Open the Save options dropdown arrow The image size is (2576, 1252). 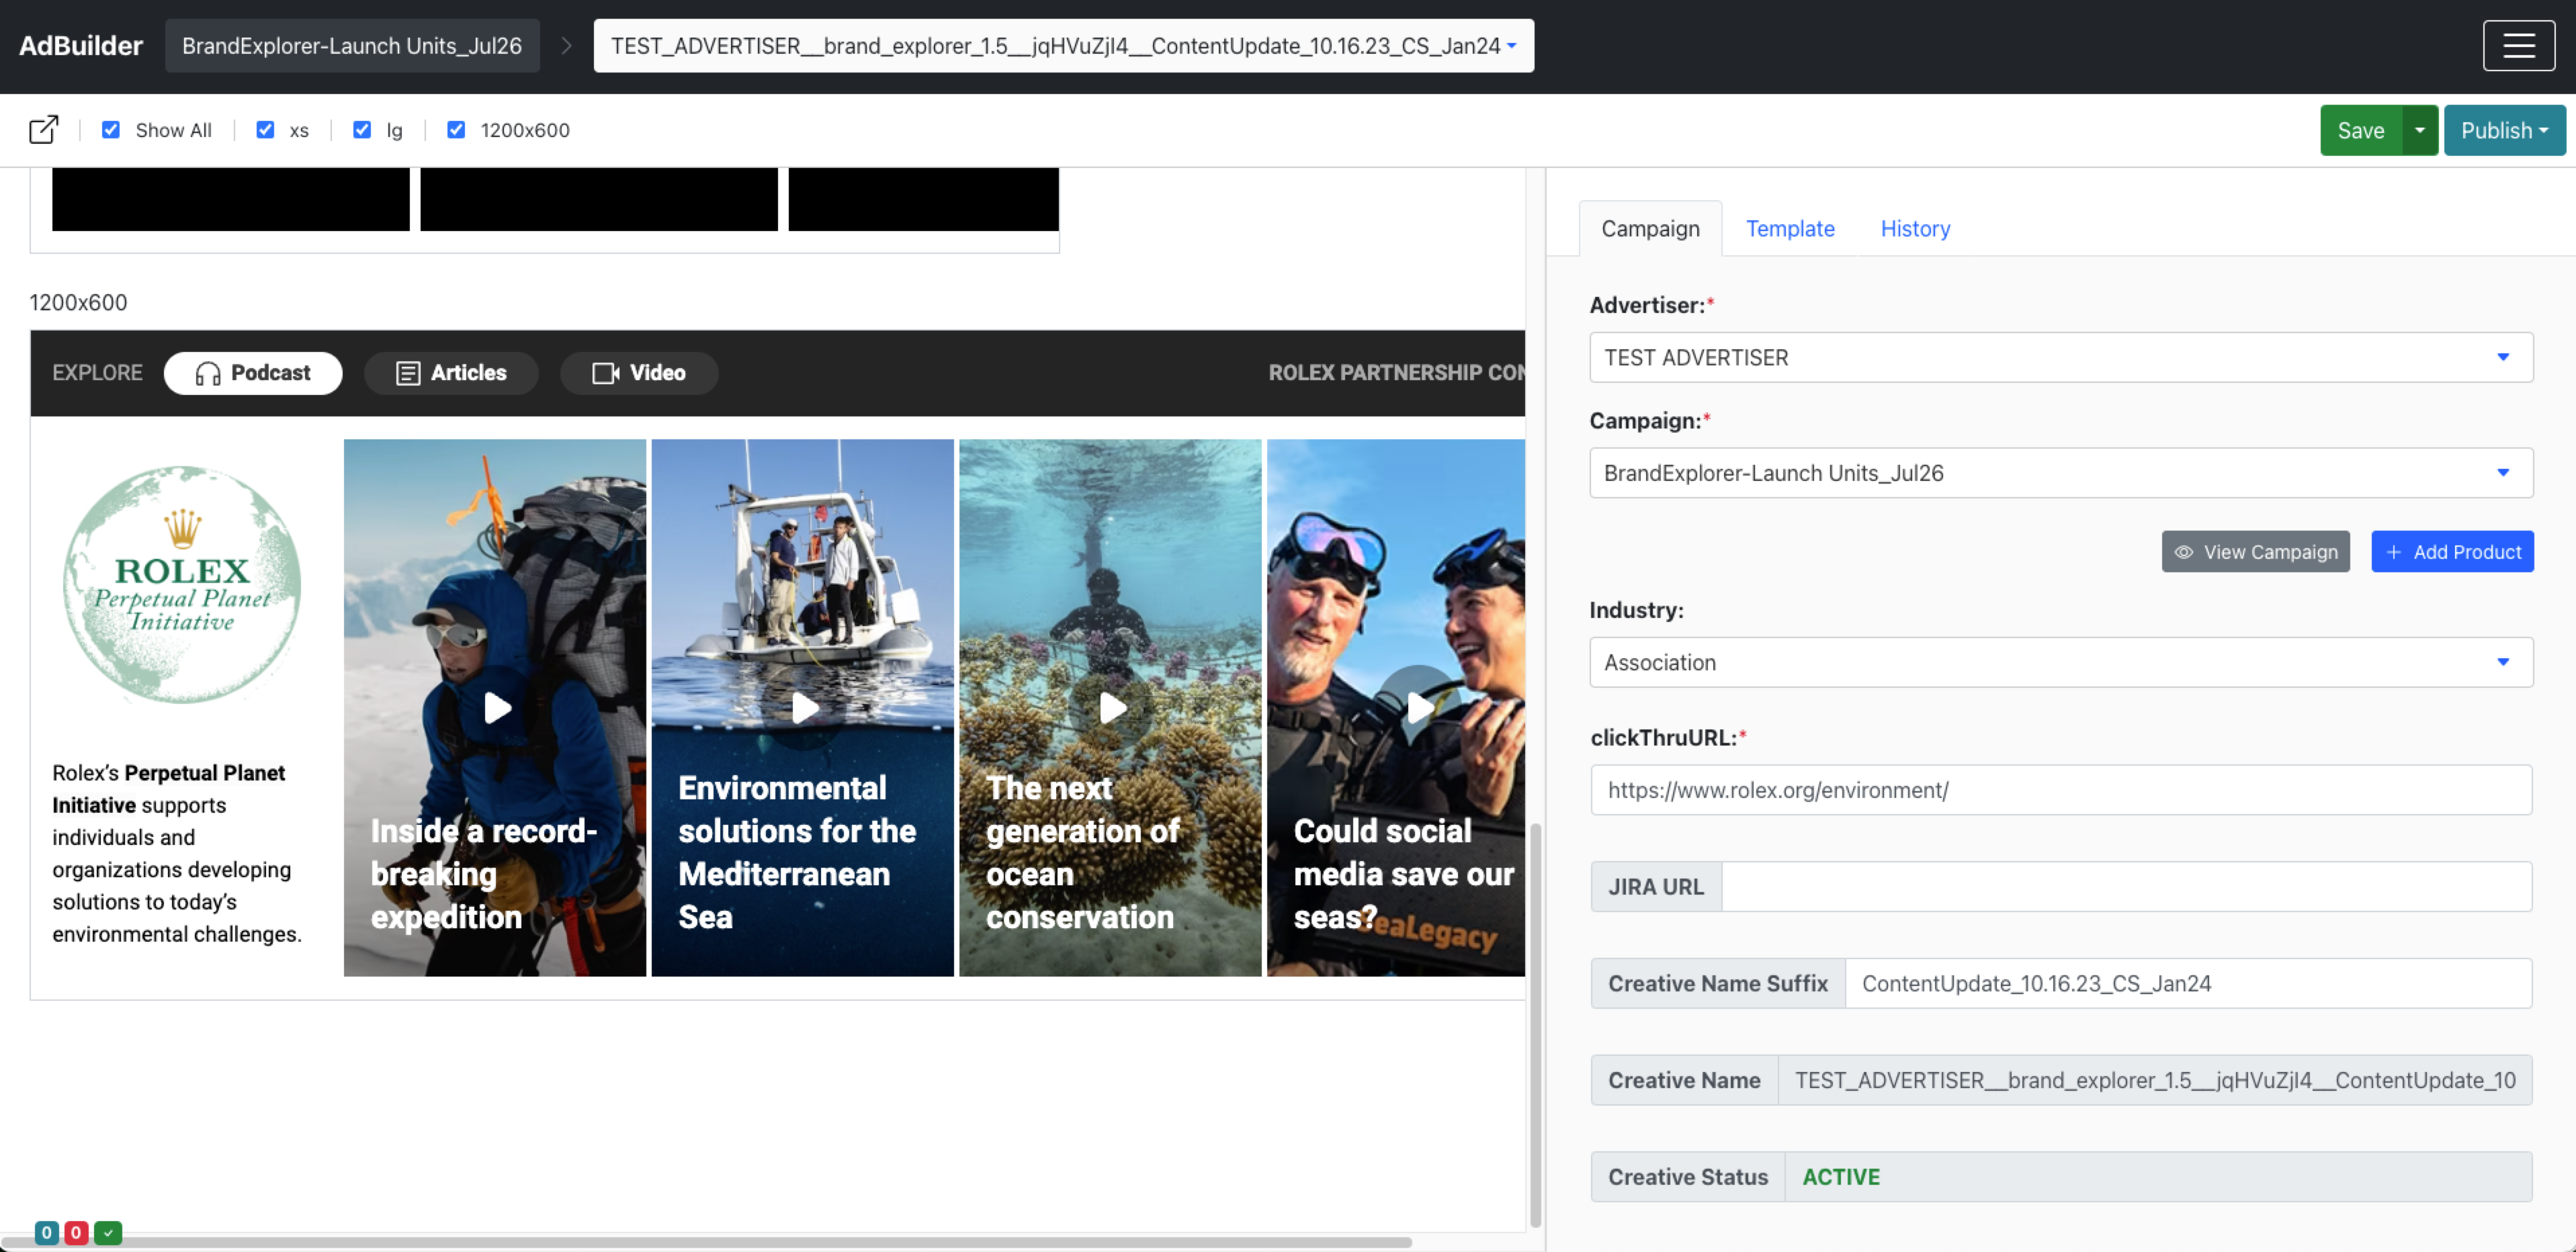pyautogui.click(x=2420, y=131)
